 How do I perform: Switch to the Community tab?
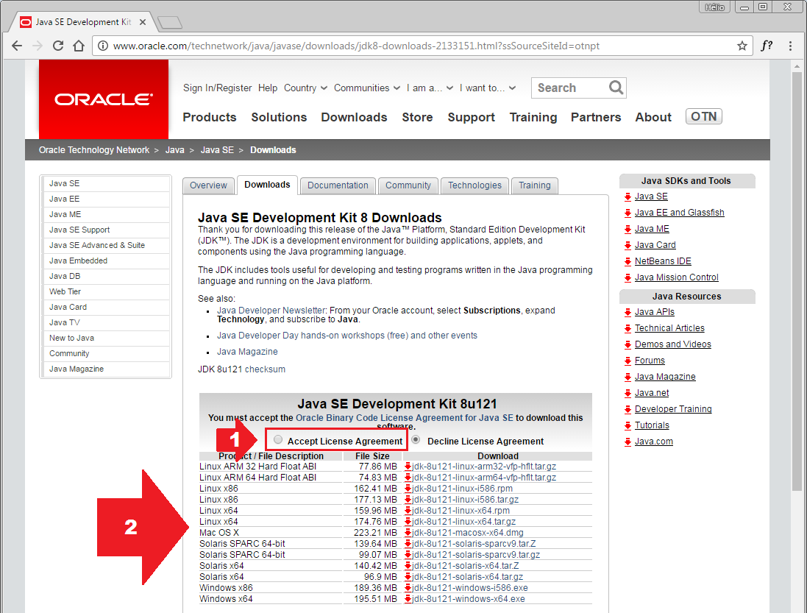pyautogui.click(x=408, y=185)
